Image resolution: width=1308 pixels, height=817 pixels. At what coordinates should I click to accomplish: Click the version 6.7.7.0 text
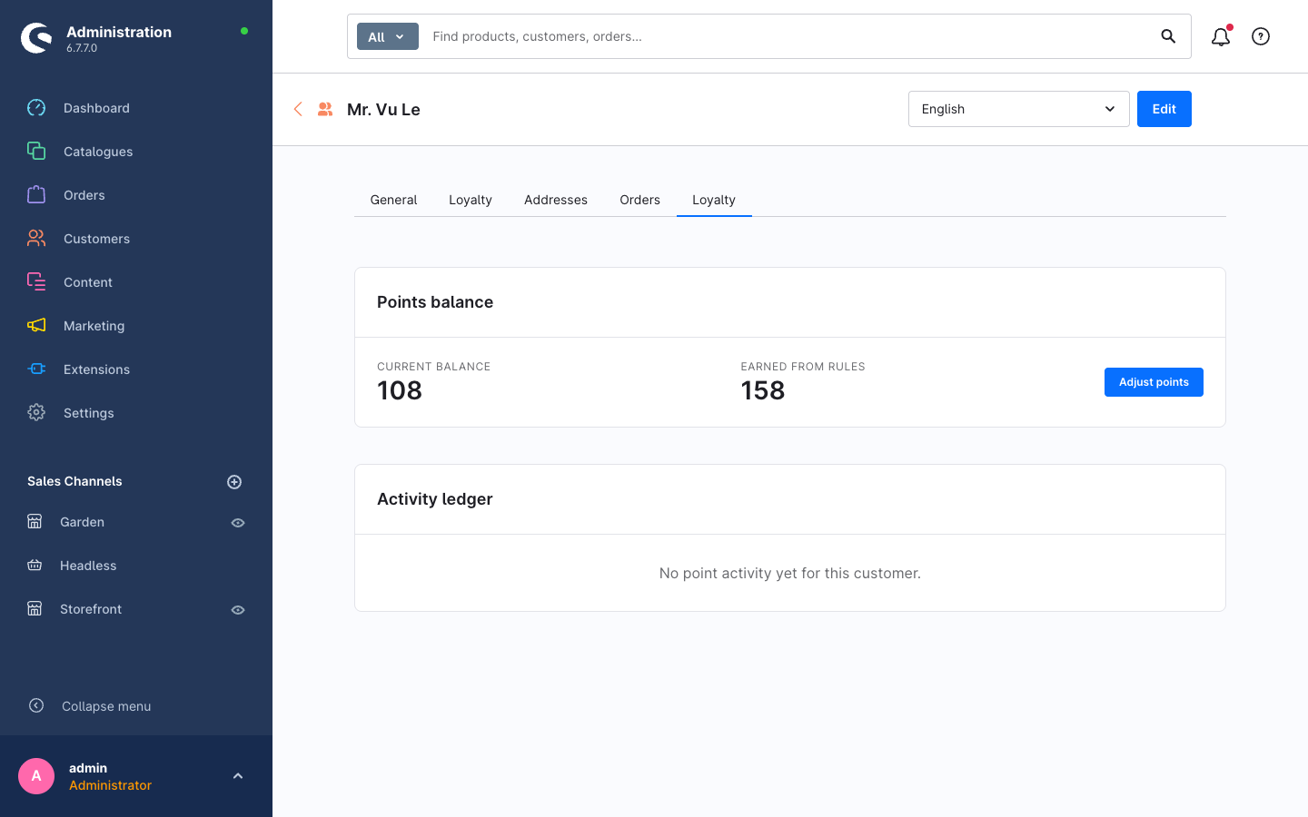[82, 48]
